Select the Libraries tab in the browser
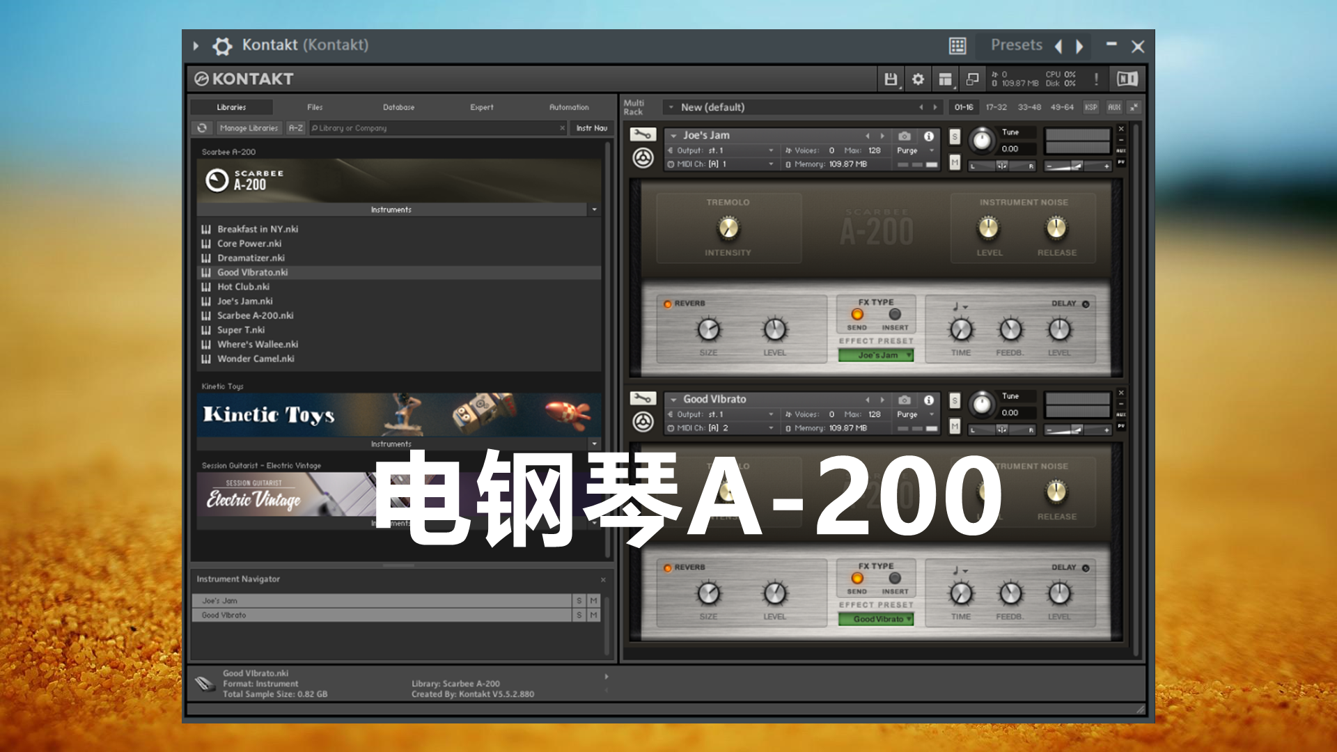1337x752 pixels. (x=231, y=107)
